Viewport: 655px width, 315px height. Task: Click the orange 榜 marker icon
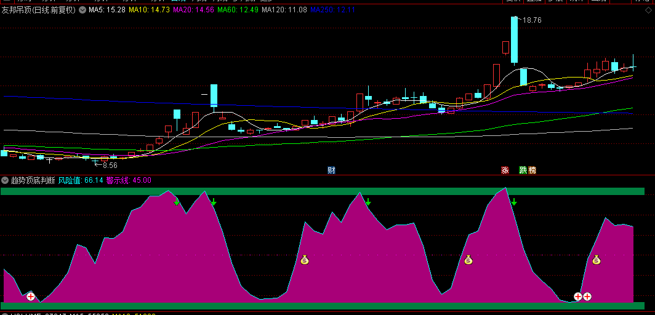click(532, 170)
